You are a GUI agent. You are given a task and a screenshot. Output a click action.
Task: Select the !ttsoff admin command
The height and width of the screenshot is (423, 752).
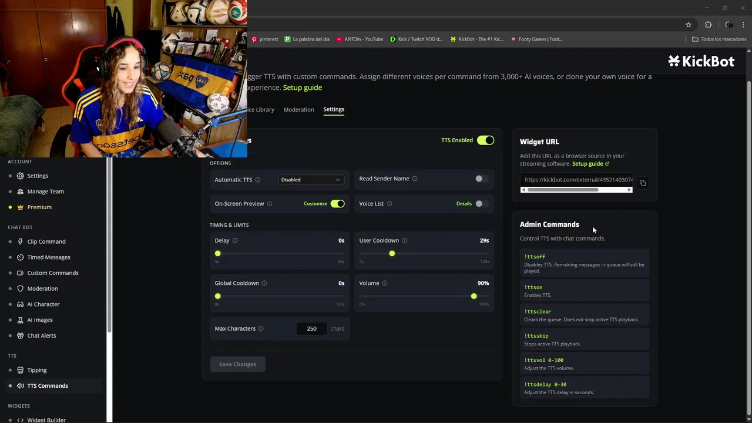point(585,263)
